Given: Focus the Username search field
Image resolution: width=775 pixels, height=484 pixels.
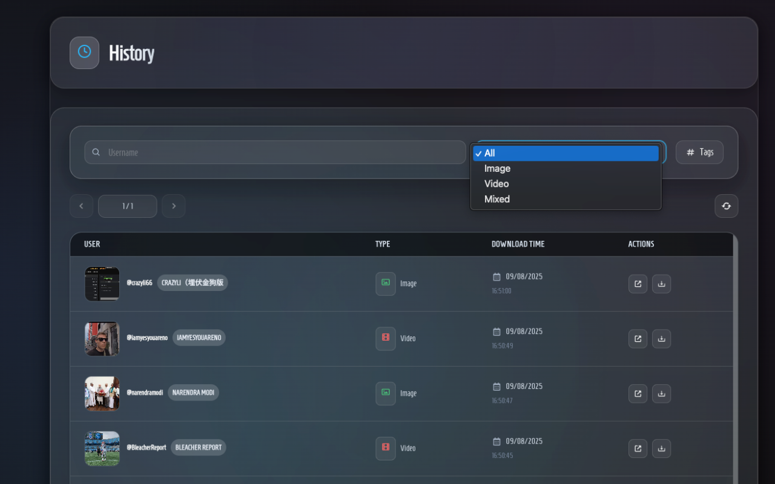Looking at the screenshot, I should click(x=275, y=152).
